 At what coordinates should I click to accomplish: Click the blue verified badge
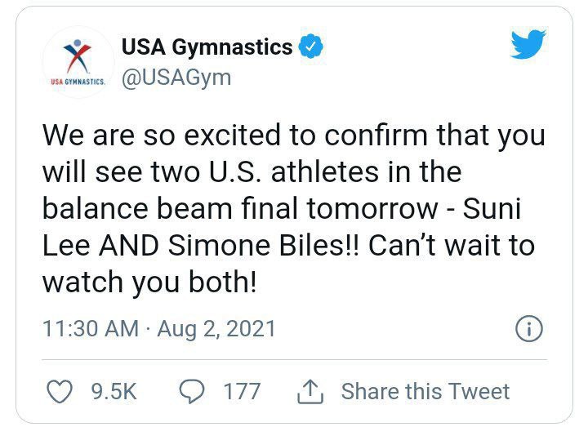310,47
